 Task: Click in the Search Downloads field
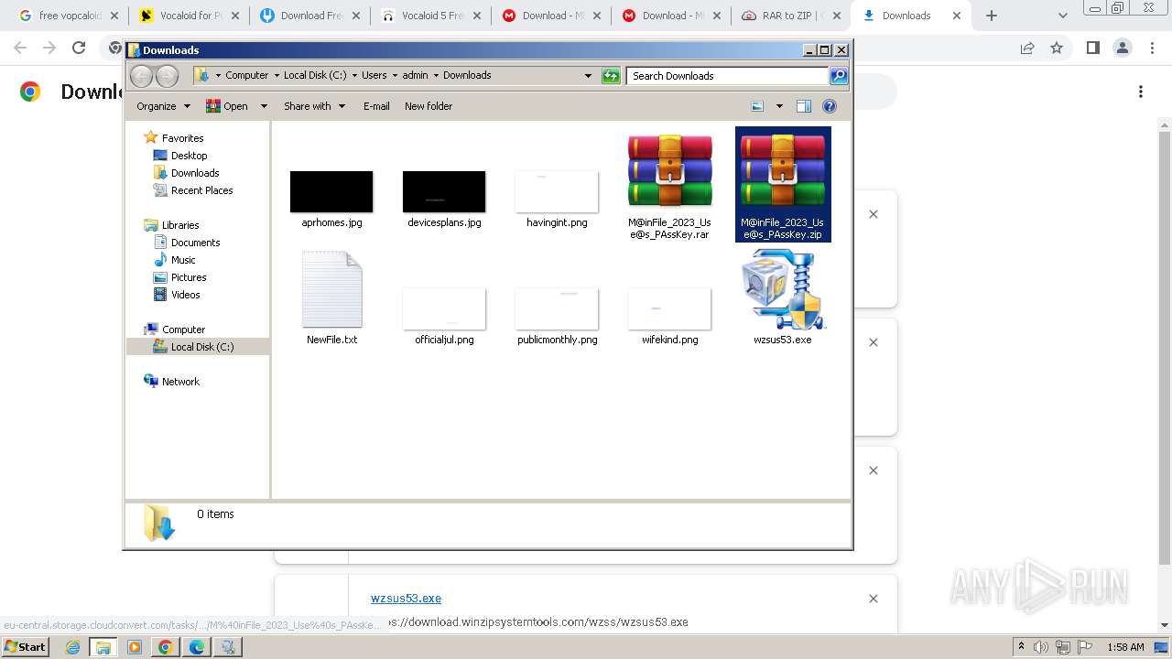tap(728, 76)
